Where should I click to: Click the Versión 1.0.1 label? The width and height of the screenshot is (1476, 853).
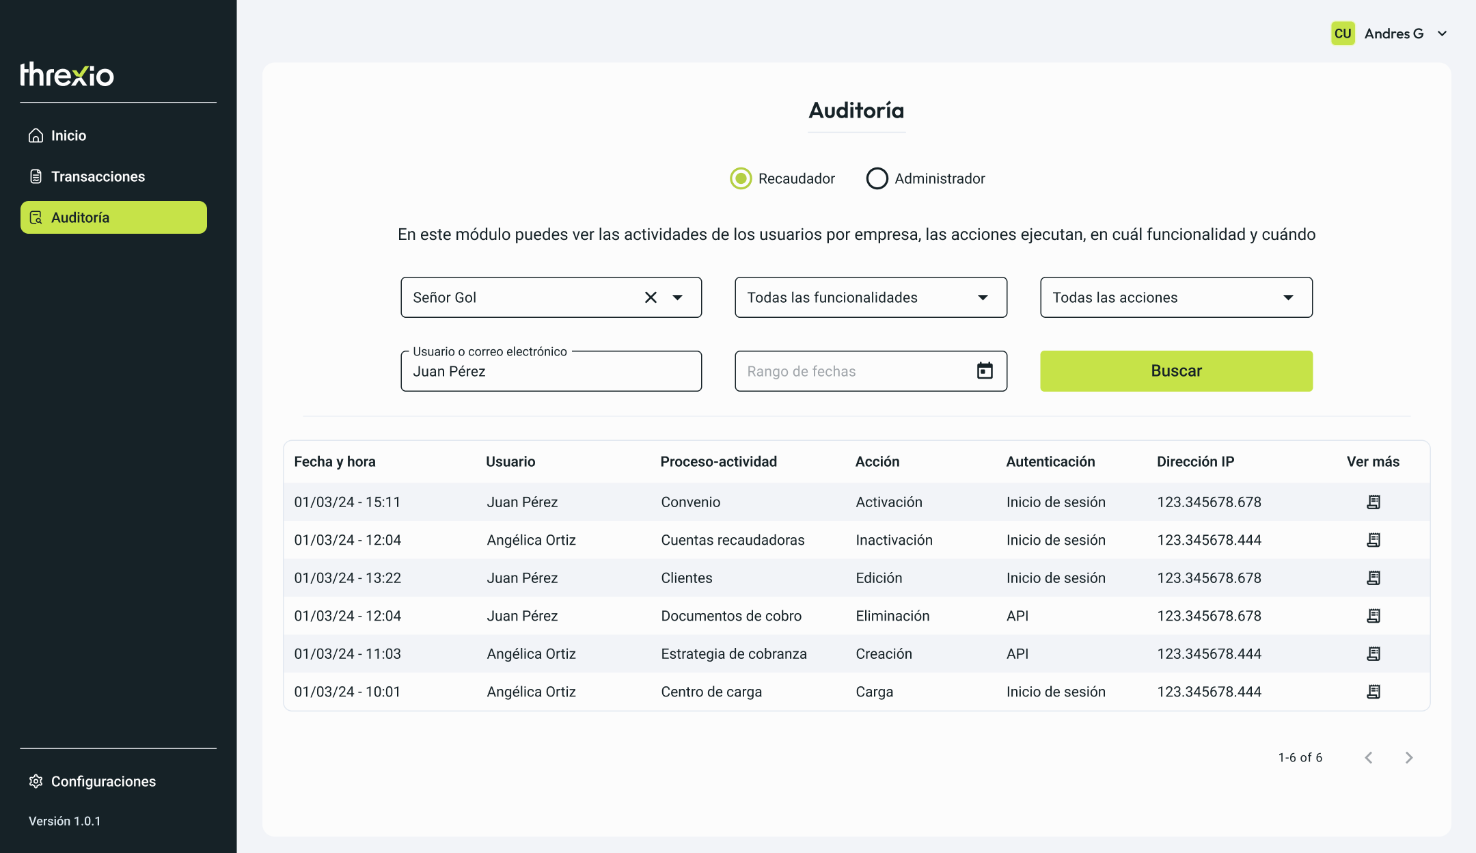point(65,821)
